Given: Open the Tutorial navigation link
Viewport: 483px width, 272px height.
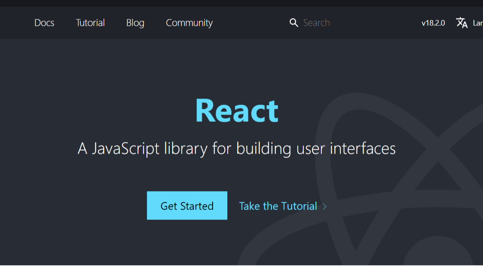Looking at the screenshot, I should coord(90,23).
